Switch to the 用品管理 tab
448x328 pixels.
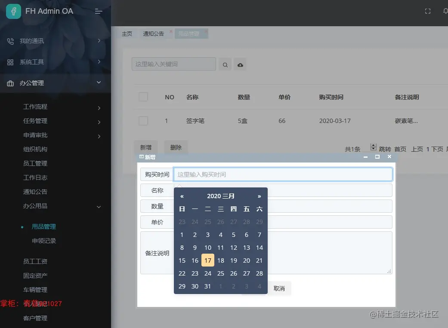coord(189,34)
